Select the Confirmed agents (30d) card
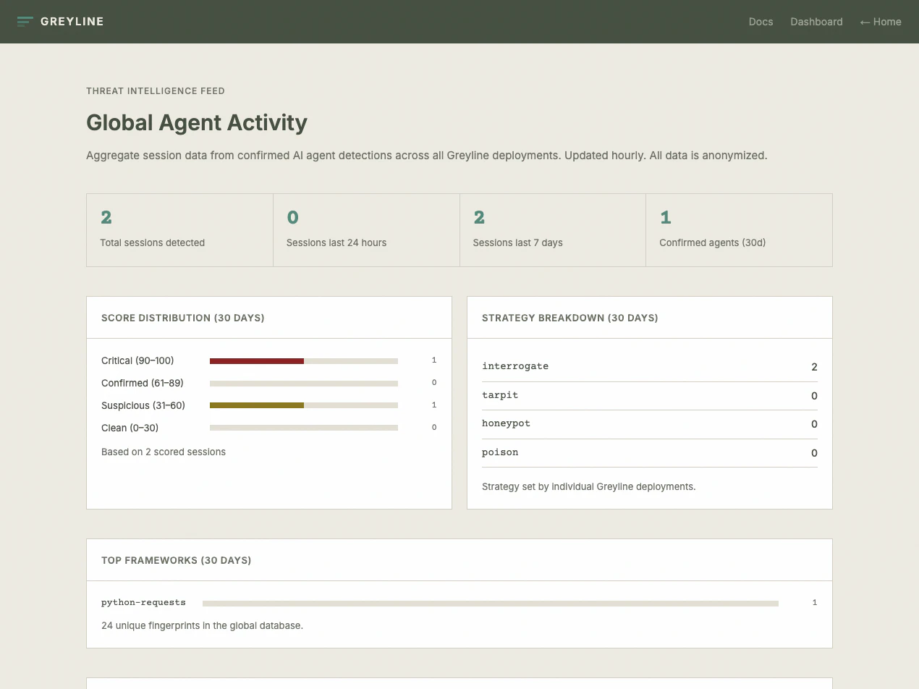 click(739, 230)
